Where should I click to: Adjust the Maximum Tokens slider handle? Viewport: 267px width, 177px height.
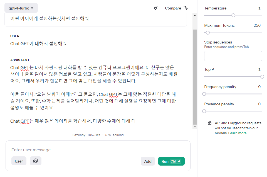click(x=207, y=33)
